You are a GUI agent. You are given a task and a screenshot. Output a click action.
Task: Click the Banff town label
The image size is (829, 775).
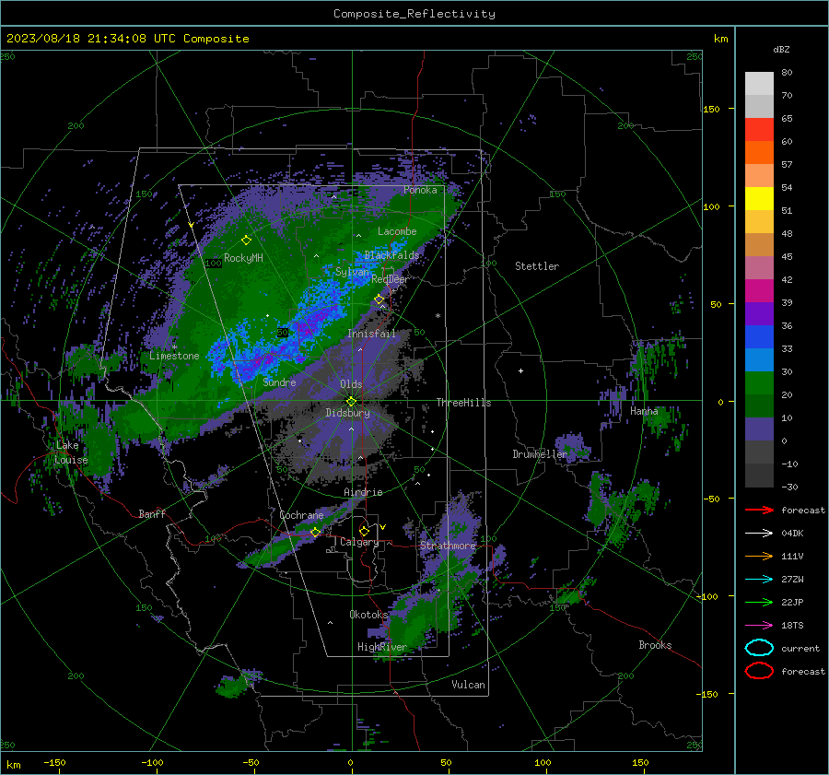152,514
